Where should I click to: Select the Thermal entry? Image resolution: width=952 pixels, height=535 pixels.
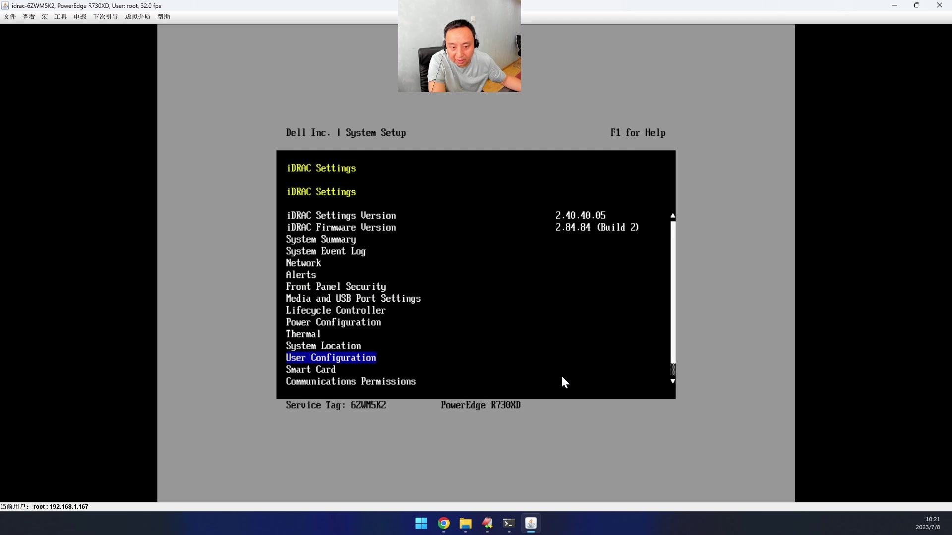coord(303,334)
